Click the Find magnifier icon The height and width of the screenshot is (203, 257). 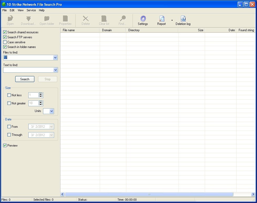coord(122,19)
